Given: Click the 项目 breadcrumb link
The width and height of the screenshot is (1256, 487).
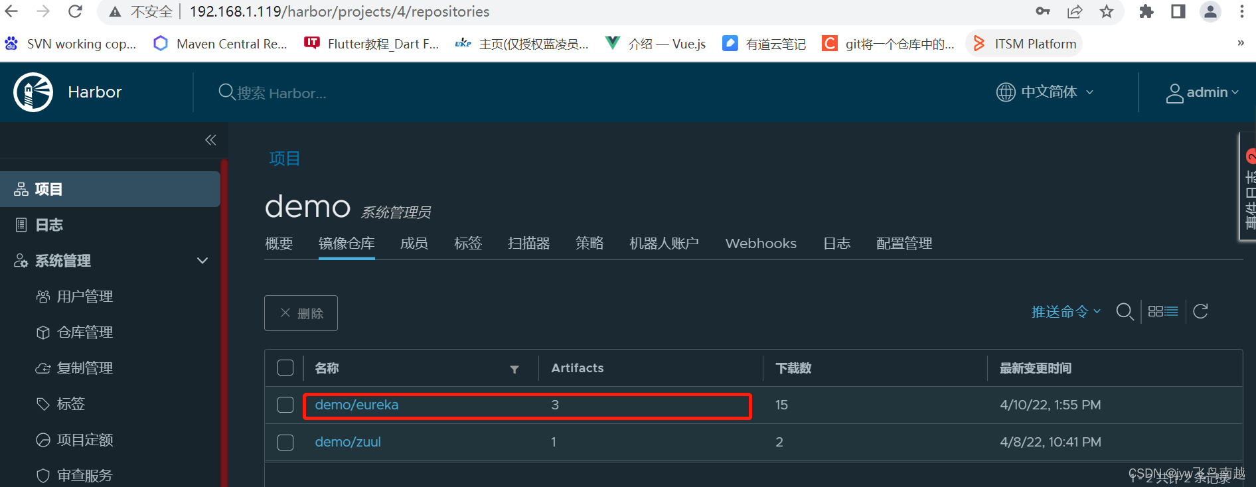Looking at the screenshot, I should click(285, 159).
